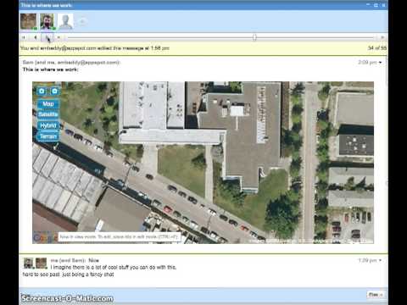This screenshot has height=305, width=407.
Task: Click the Done button at the bottom right
Action: (376, 295)
